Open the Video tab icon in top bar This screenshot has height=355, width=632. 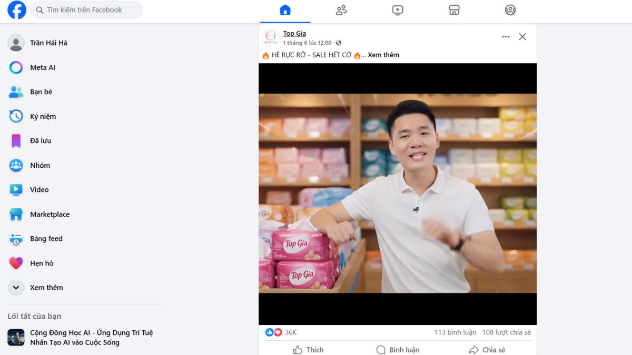pyautogui.click(x=398, y=10)
